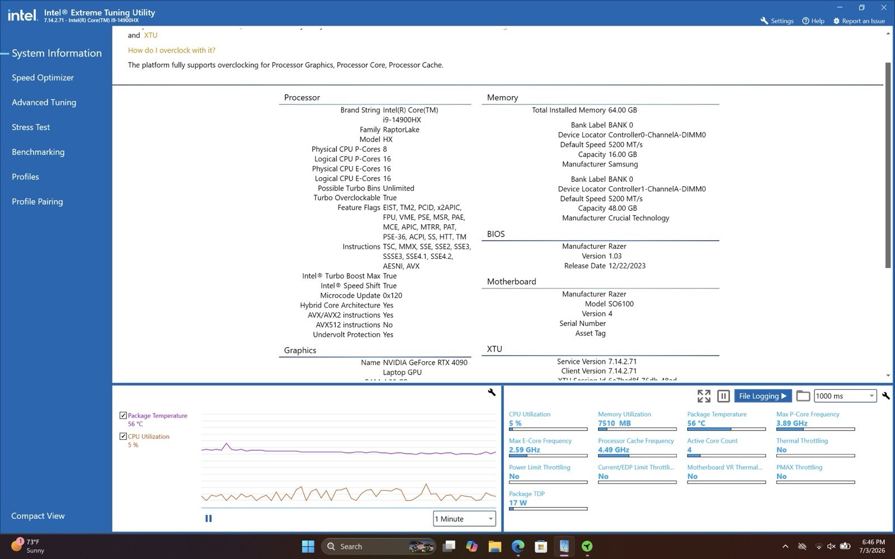The image size is (895, 559).
Task: Click the Report an Issue link
Action: click(859, 21)
